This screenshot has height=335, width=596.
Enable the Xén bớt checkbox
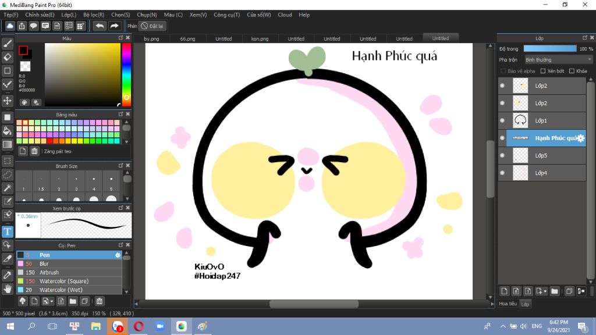[x=543, y=71]
